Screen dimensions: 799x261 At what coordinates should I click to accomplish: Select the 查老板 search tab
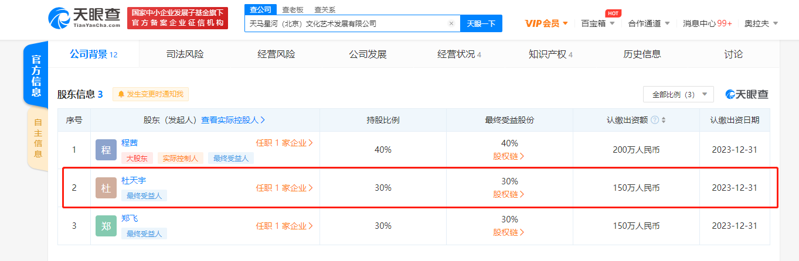pos(293,9)
